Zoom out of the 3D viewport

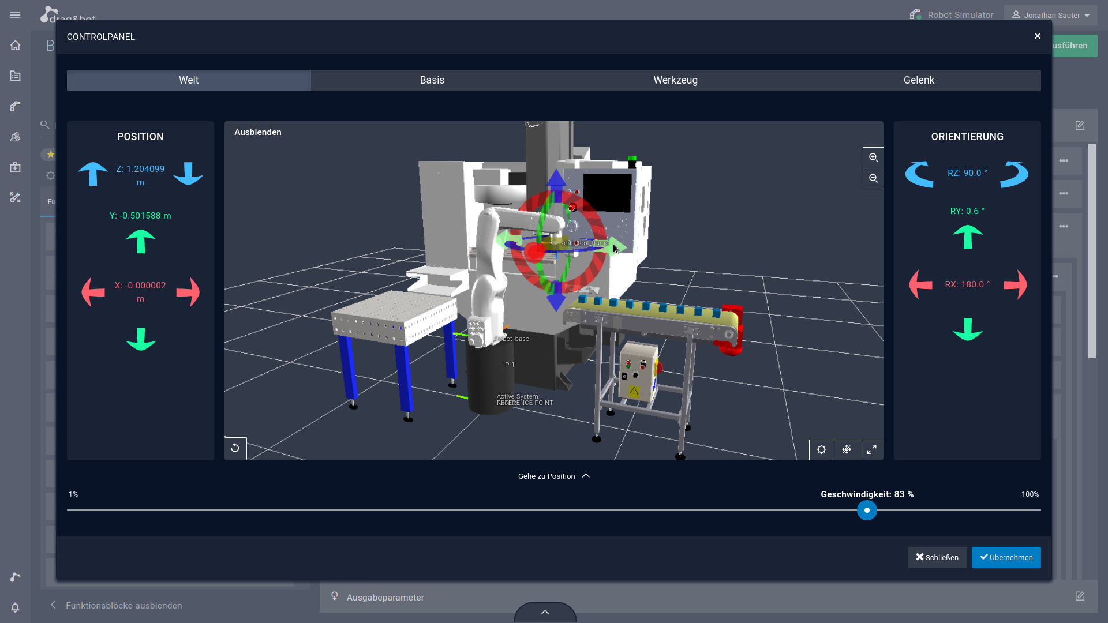click(x=873, y=179)
